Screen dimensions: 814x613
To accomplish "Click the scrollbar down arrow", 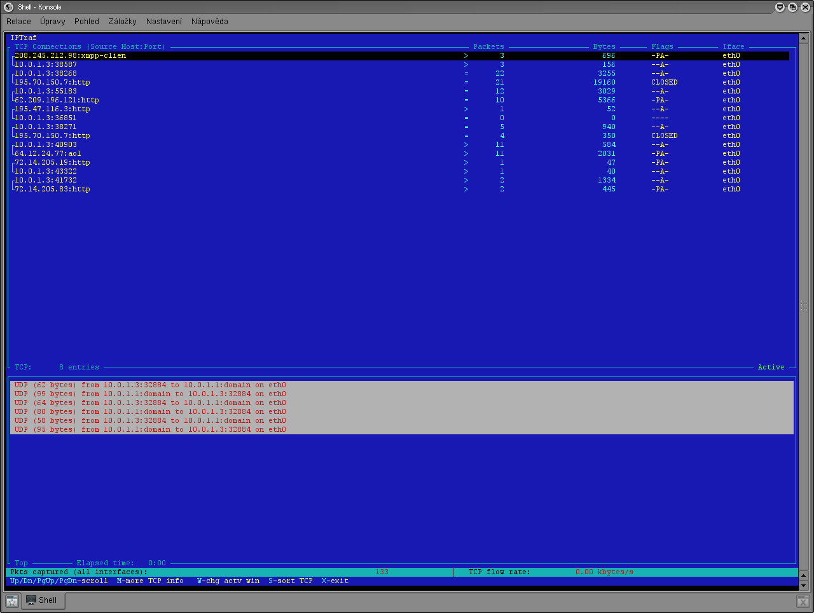I will click(x=803, y=585).
